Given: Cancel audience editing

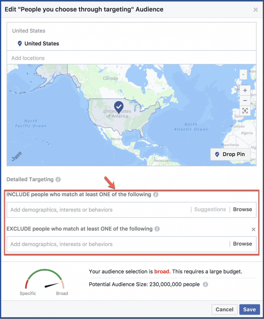Looking at the screenshot, I should pos(225,309).
